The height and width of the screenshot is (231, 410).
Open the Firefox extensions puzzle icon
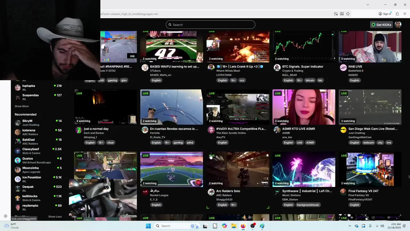pos(397,14)
